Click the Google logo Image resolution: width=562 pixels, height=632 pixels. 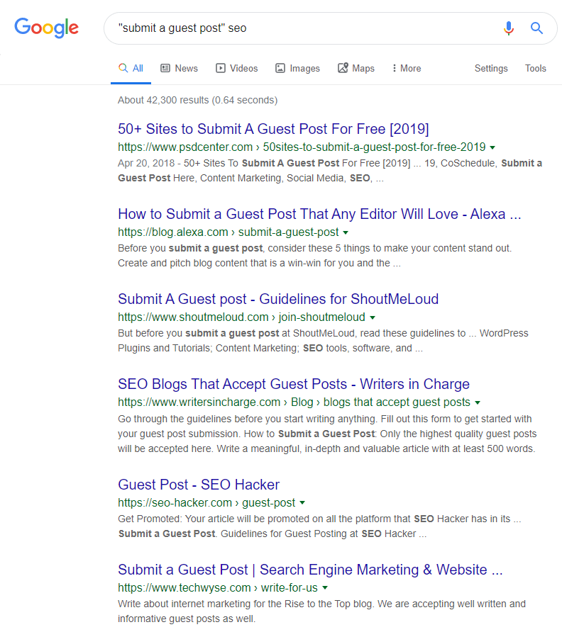(47, 28)
